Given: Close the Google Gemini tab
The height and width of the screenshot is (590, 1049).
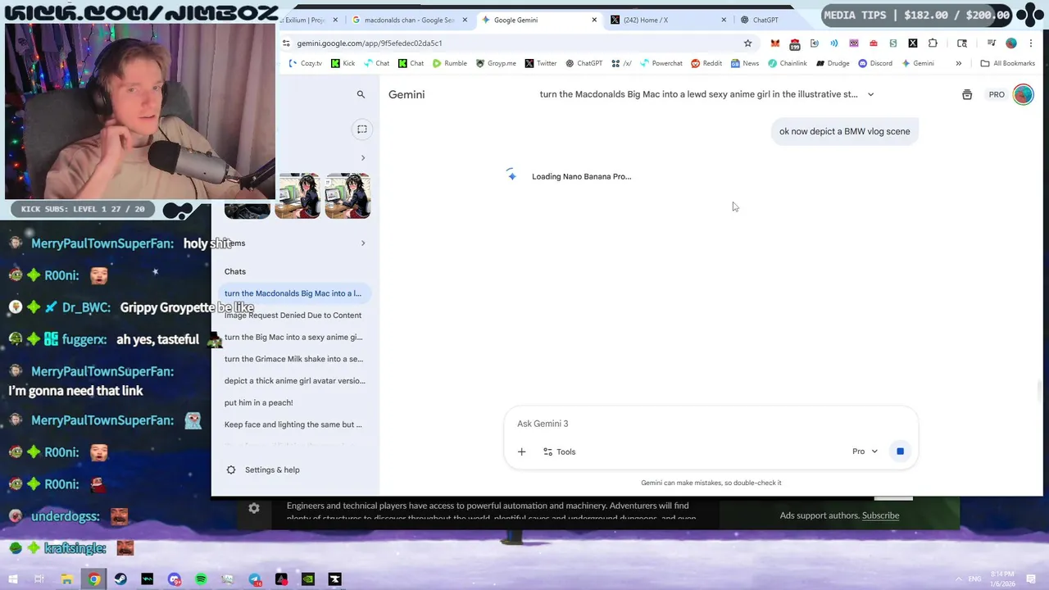Looking at the screenshot, I should click(x=594, y=20).
